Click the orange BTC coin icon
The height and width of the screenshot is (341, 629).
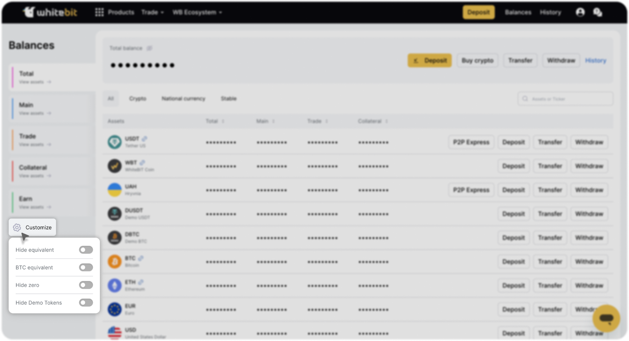(114, 262)
